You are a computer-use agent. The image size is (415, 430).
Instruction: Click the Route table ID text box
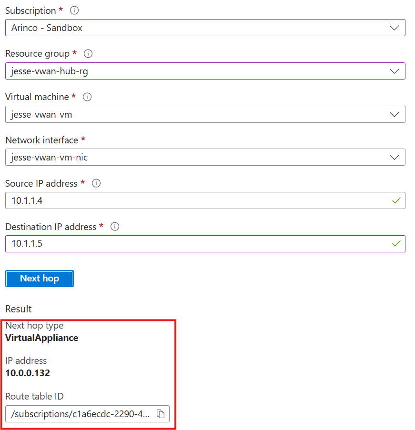81,414
